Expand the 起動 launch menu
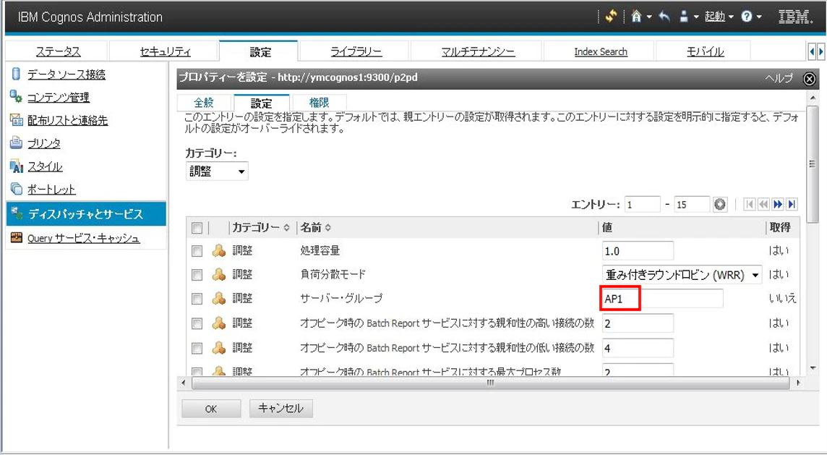Viewport: 827px width, 455px height. pyautogui.click(x=719, y=17)
